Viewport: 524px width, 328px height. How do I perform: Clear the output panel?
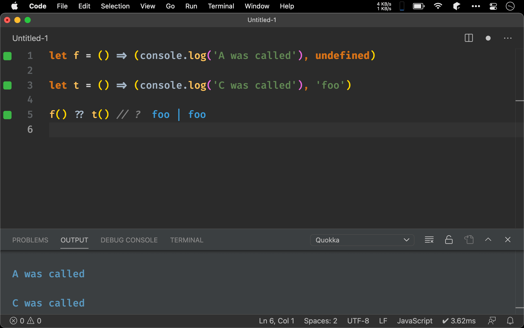click(429, 240)
